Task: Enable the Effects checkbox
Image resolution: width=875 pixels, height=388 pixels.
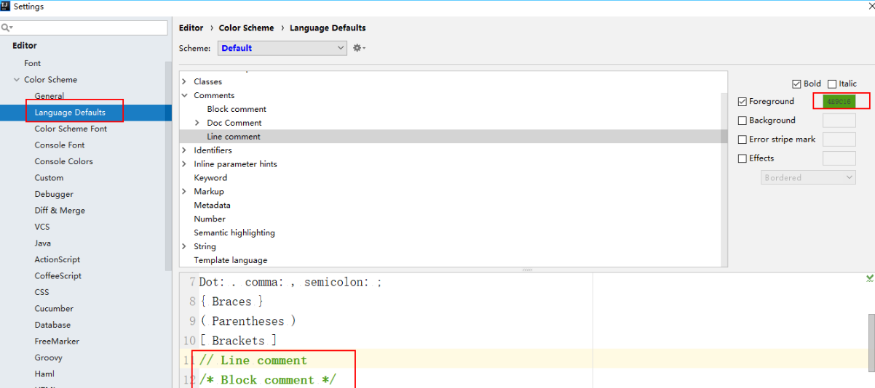Action: (743, 158)
